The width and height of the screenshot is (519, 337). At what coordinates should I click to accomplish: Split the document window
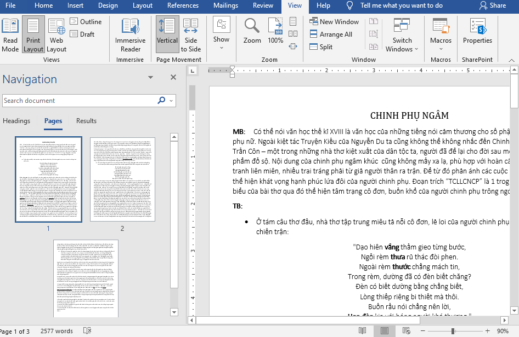[x=319, y=47]
